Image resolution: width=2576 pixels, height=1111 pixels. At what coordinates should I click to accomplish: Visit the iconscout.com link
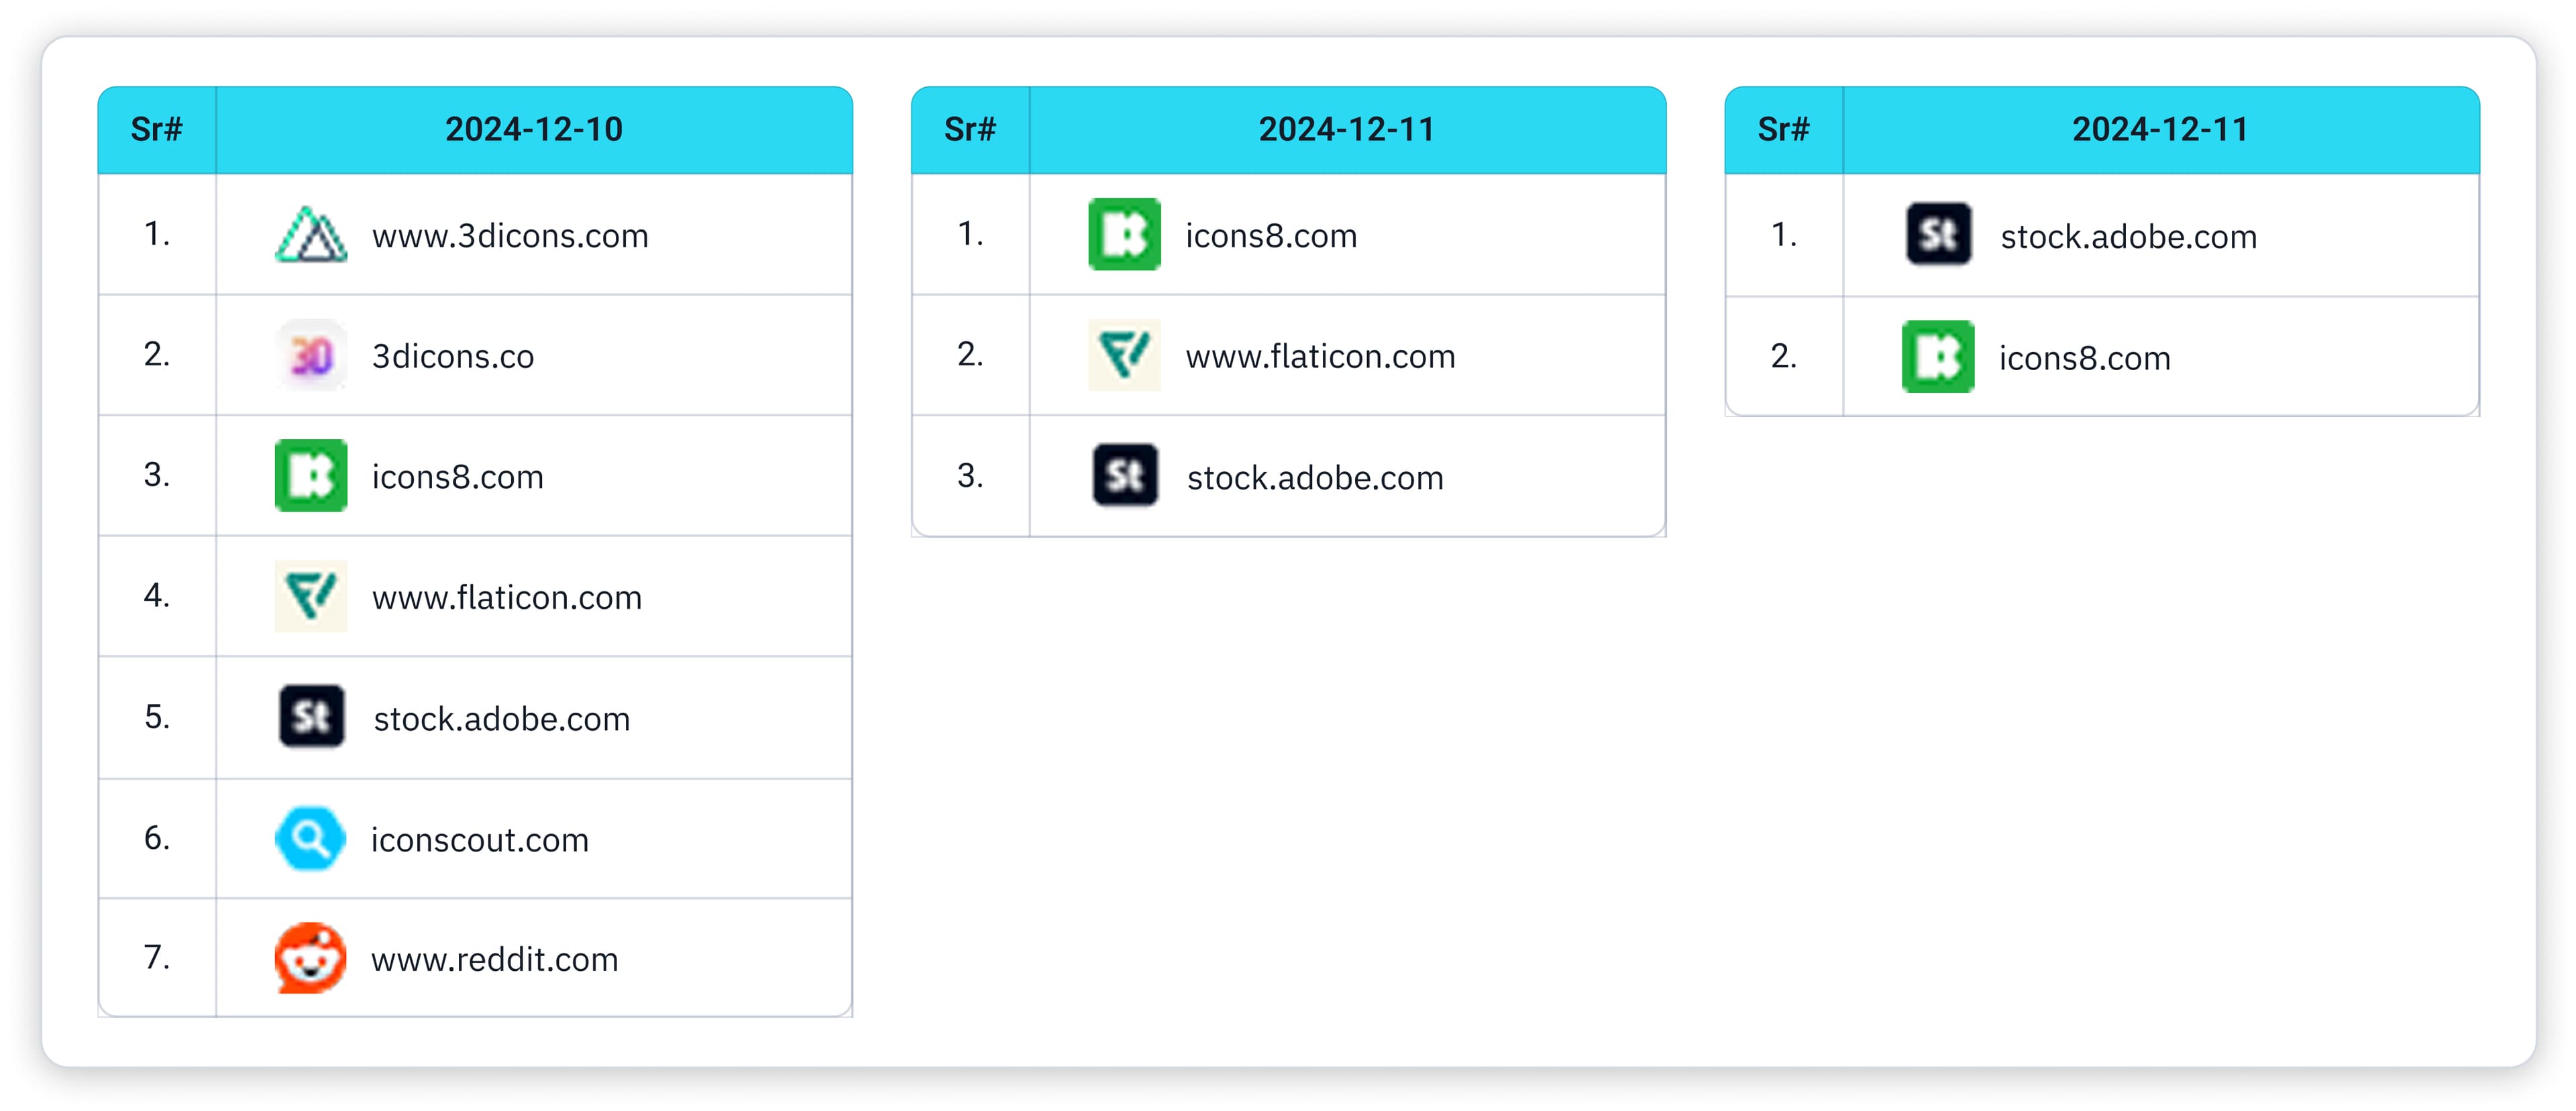tap(480, 840)
